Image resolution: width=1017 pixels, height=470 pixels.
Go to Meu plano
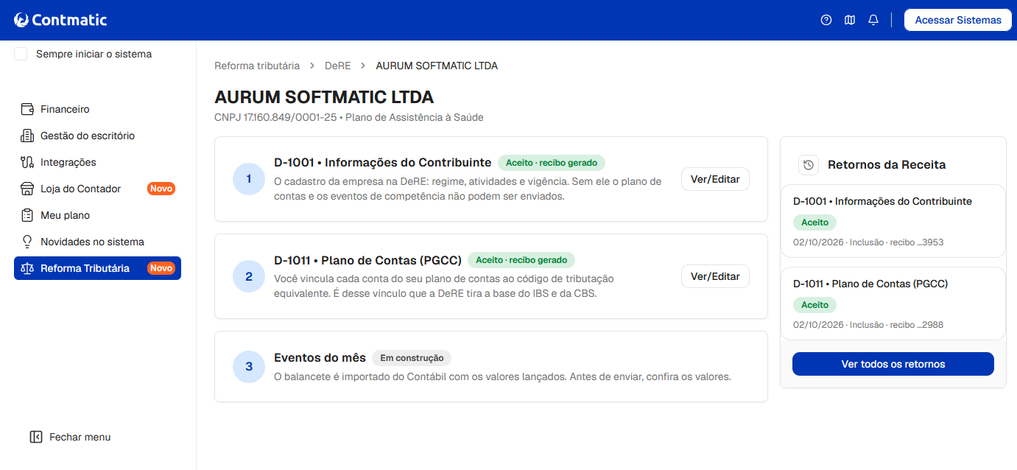[x=97, y=215]
